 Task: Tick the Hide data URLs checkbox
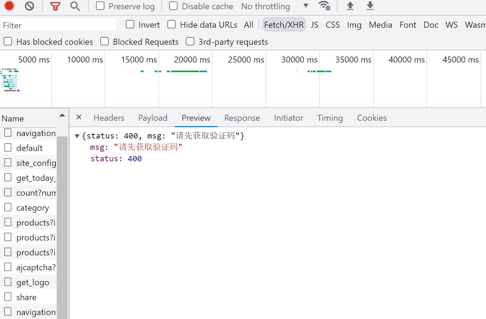[x=172, y=25]
